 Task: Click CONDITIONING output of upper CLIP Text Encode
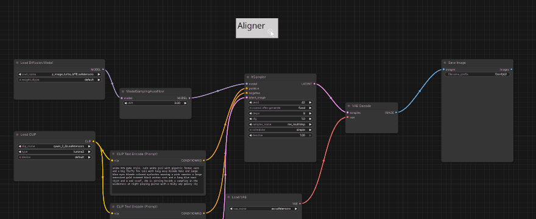(x=203, y=160)
